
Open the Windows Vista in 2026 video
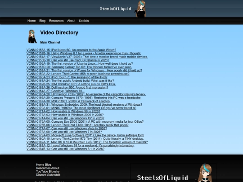pyautogui.click(x=67, y=128)
